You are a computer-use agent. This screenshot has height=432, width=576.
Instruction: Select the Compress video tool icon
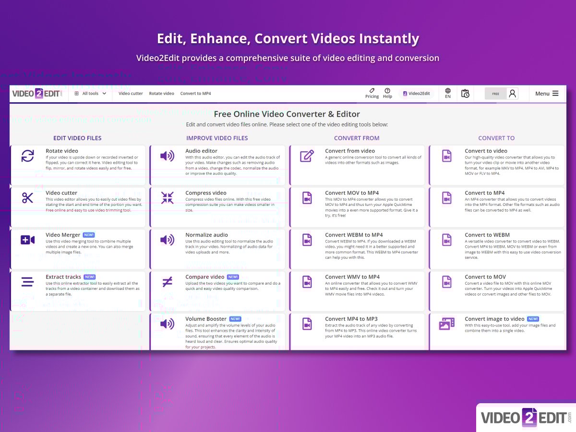click(167, 197)
